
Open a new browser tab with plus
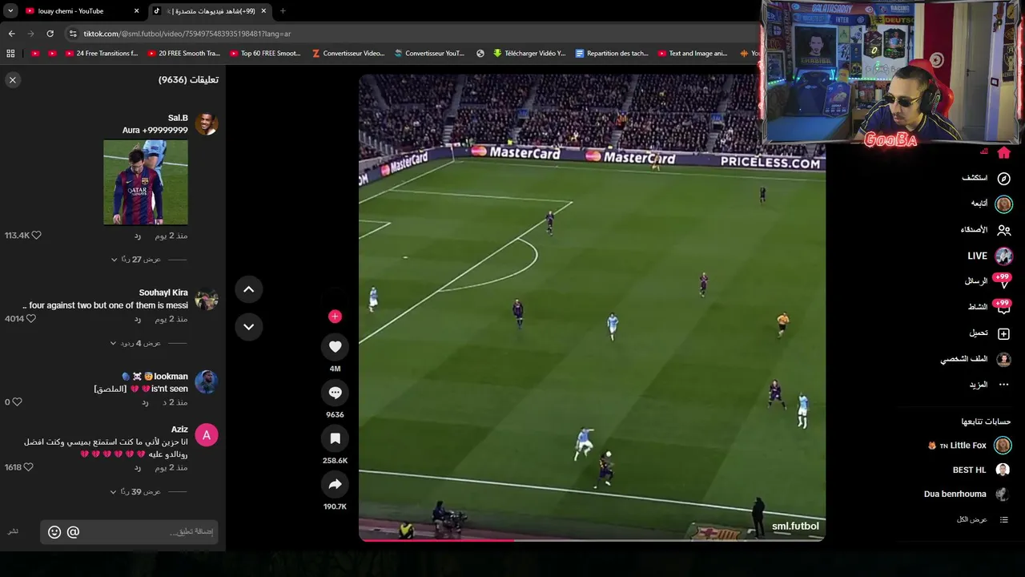pyautogui.click(x=283, y=11)
